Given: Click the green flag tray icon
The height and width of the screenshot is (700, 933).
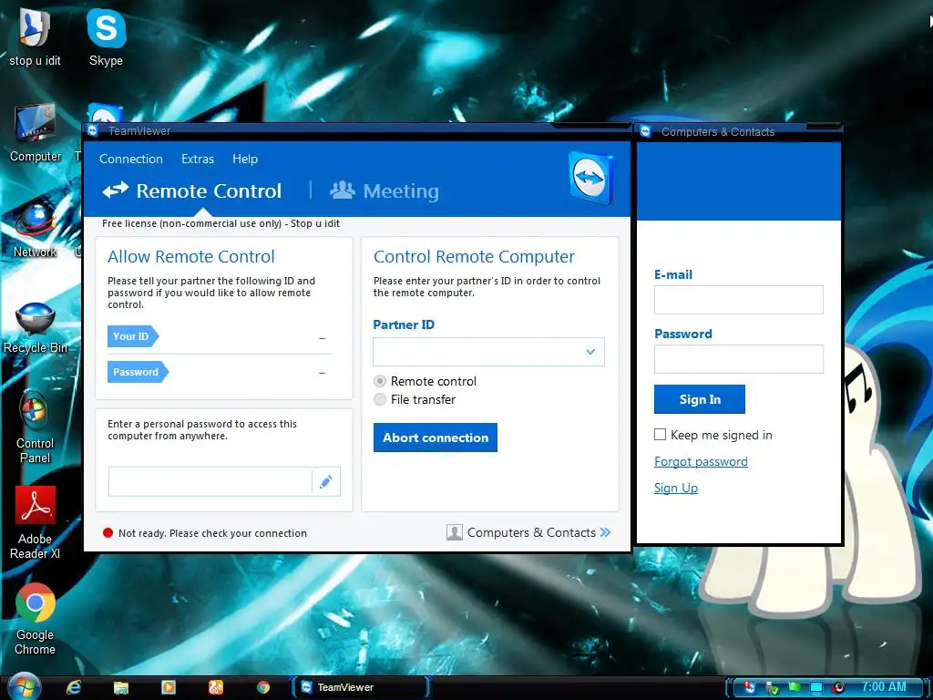Looking at the screenshot, I should point(795,687).
